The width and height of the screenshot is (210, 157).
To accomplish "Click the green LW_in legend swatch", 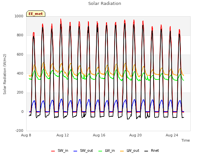I will [100, 151].
